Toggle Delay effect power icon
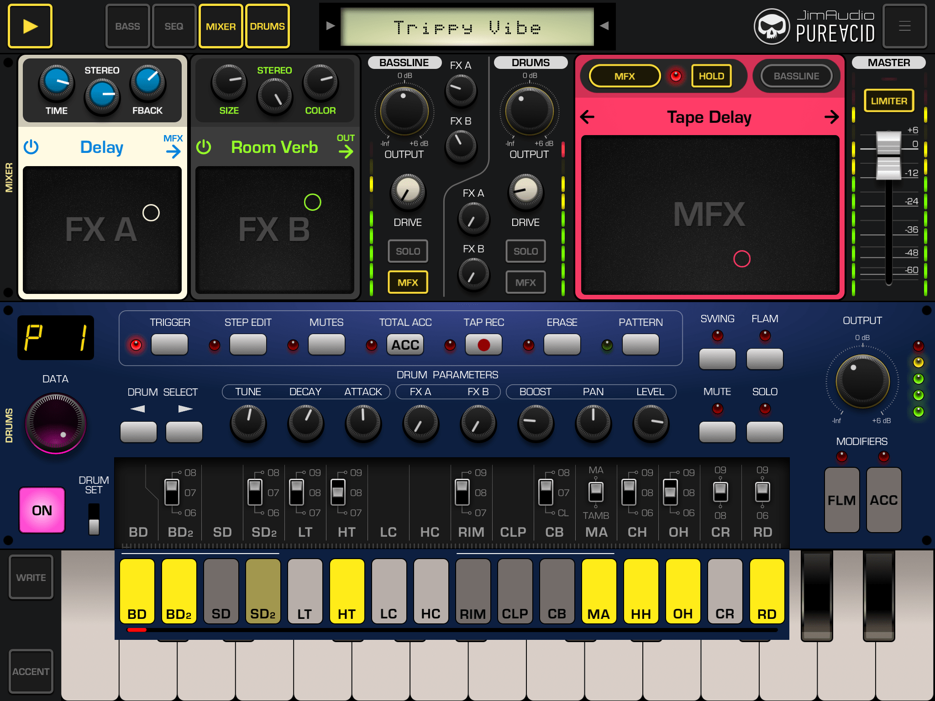 (x=31, y=147)
